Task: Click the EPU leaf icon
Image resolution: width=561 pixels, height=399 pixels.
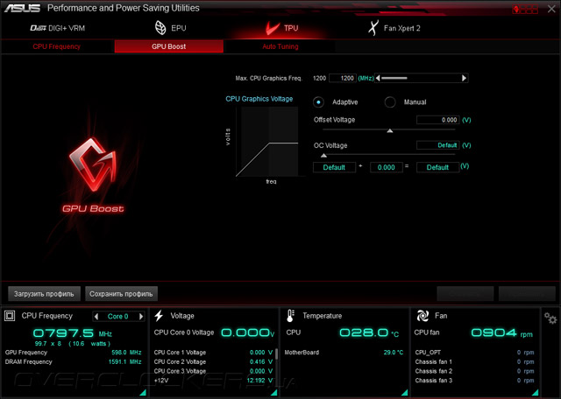Action: click(x=160, y=28)
